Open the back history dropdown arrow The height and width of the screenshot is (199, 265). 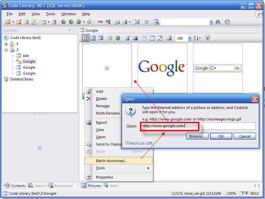(84, 22)
